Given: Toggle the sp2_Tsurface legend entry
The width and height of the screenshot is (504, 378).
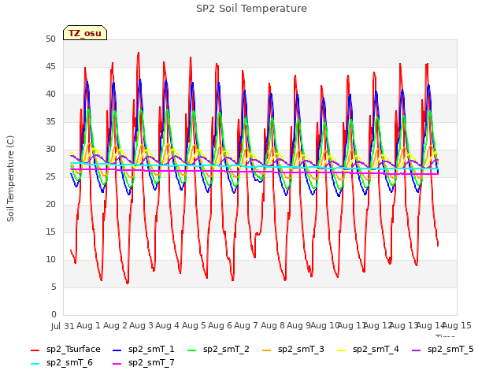Looking at the screenshot, I should click(65, 350).
